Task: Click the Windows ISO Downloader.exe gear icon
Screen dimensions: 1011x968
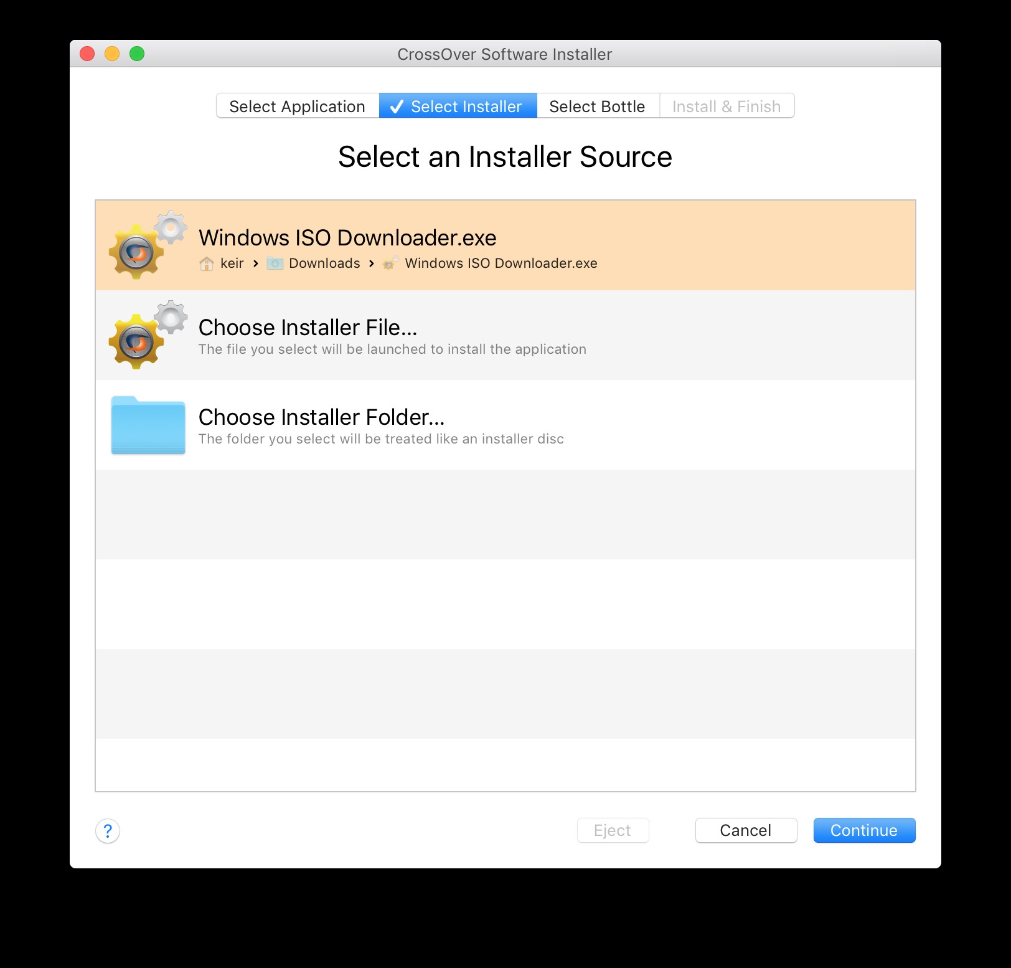Action: tap(147, 245)
